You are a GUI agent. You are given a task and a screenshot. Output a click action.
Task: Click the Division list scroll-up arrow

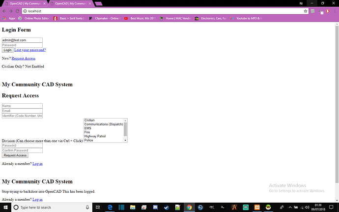(x=125, y=121)
